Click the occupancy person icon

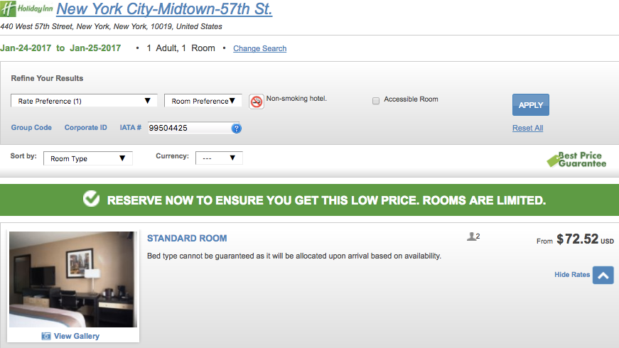tap(471, 236)
